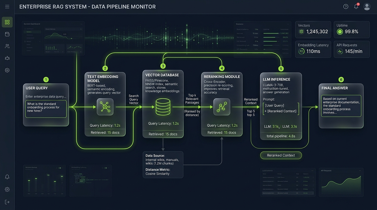Screen dimensions: 377x210
Task: Click the Enterprise RAG System page title
Action: [87, 7]
